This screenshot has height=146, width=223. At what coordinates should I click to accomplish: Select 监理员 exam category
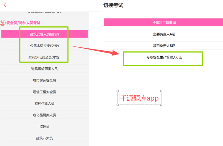click(x=44, y=126)
